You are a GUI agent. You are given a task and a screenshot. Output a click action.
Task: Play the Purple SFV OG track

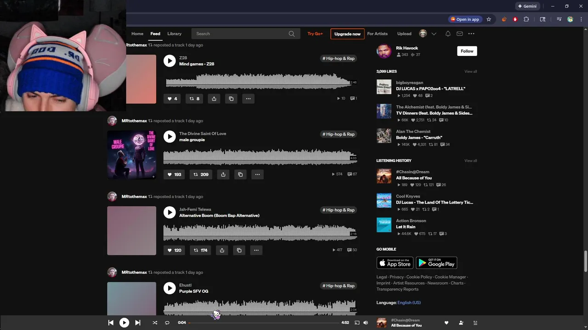coord(170,288)
